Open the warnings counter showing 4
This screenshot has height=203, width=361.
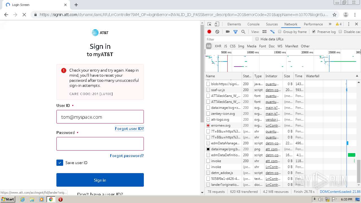339,24
